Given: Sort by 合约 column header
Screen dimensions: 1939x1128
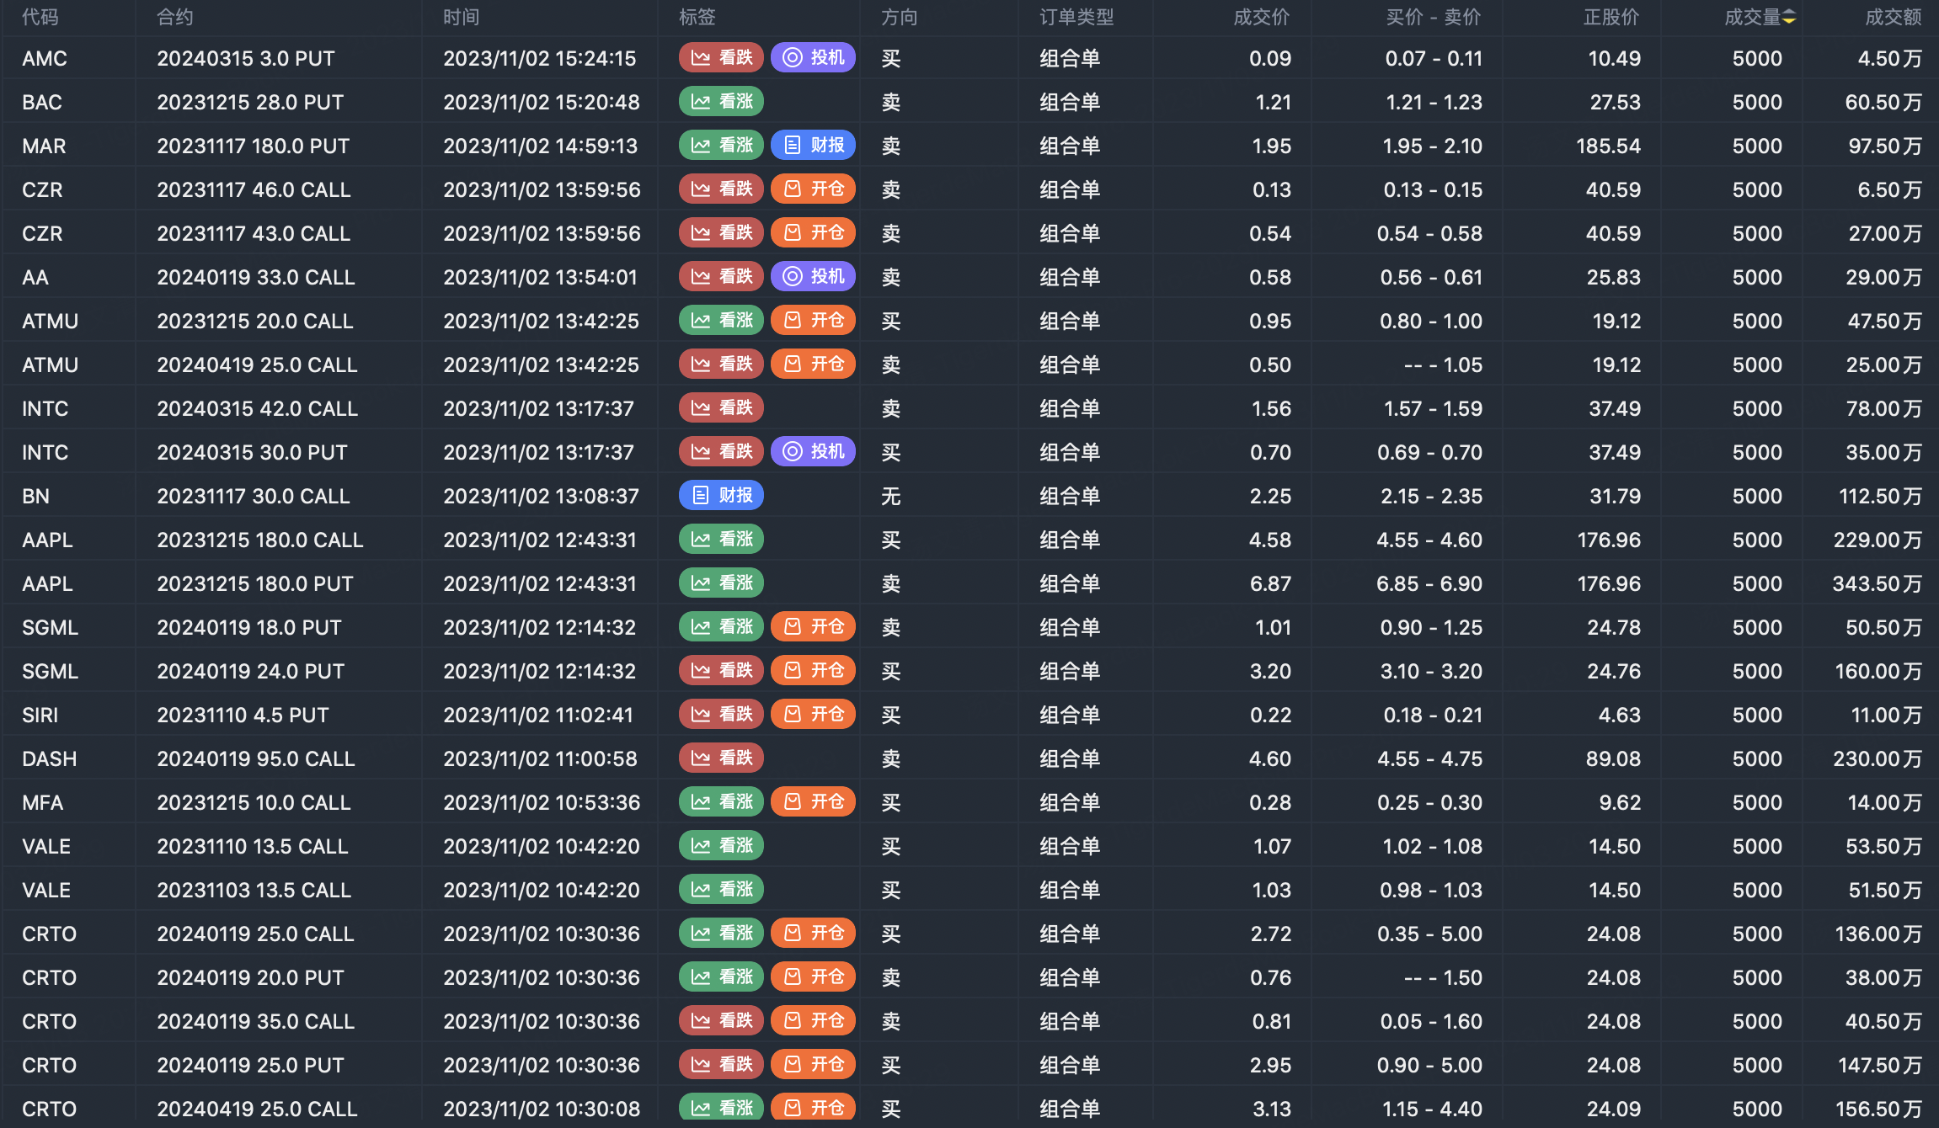Looking at the screenshot, I should (x=175, y=17).
